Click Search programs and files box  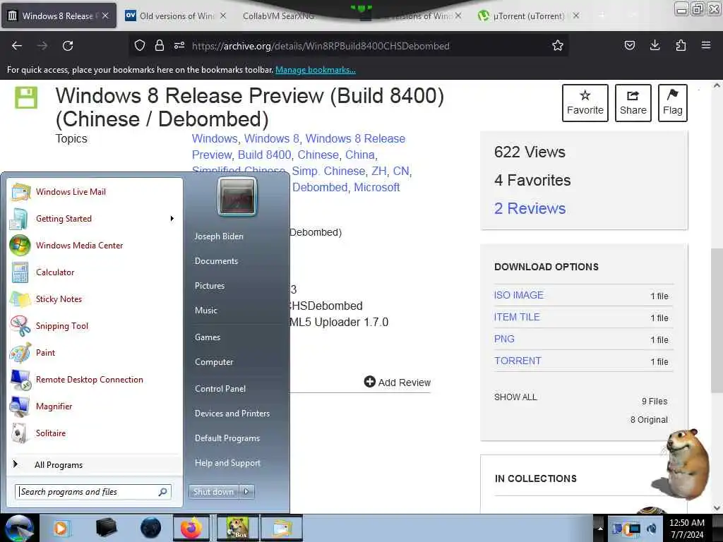[93, 492]
